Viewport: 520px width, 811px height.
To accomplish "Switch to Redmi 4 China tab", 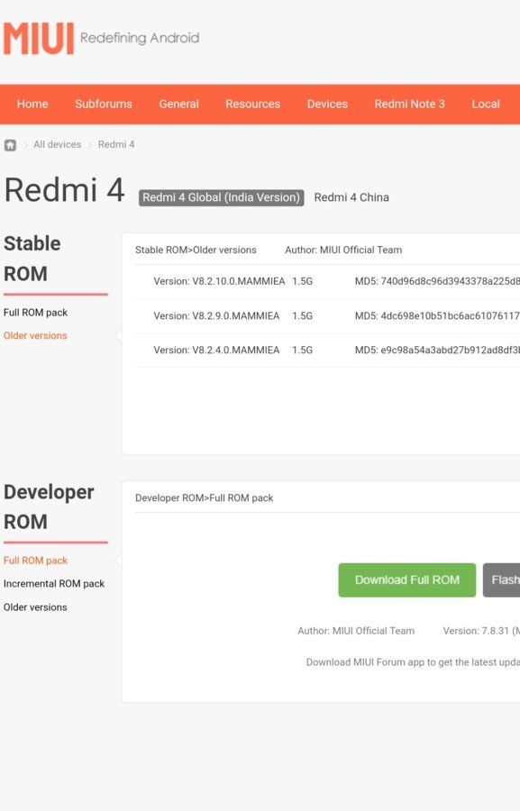I will [x=351, y=197].
